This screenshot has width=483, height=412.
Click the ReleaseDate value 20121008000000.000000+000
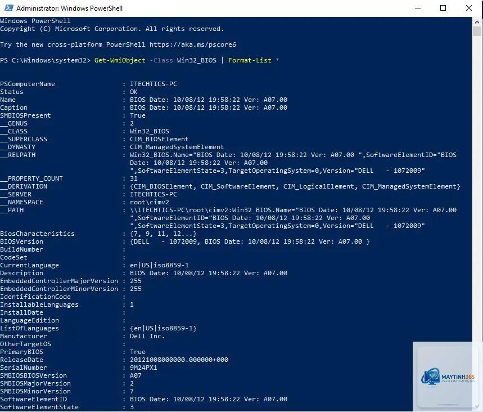pyautogui.click(x=179, y=360)
